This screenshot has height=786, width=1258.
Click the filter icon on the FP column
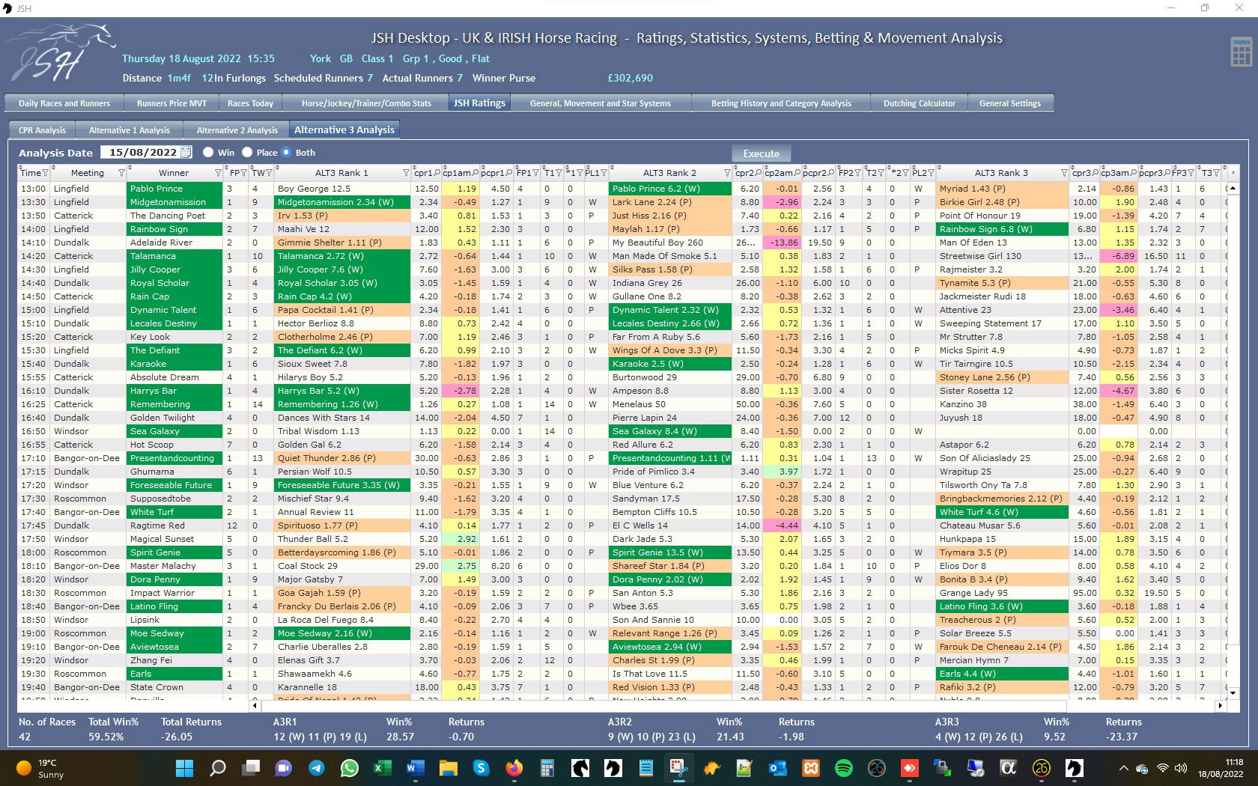[x=243, y=173]
